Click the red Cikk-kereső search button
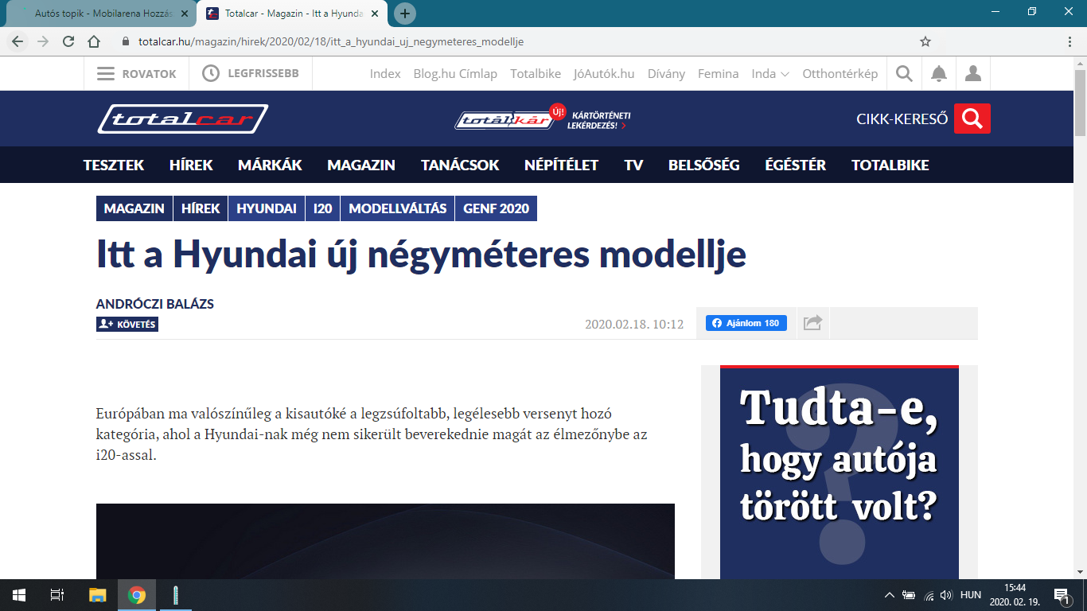Viewport: 1087px width, 611px height. [x=972, y=119]
